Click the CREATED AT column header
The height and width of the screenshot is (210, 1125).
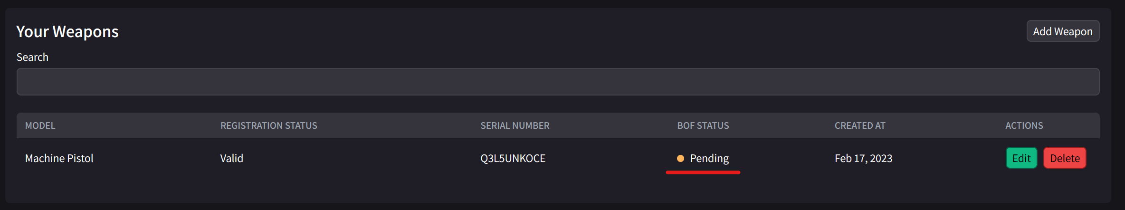pos(860,125)
